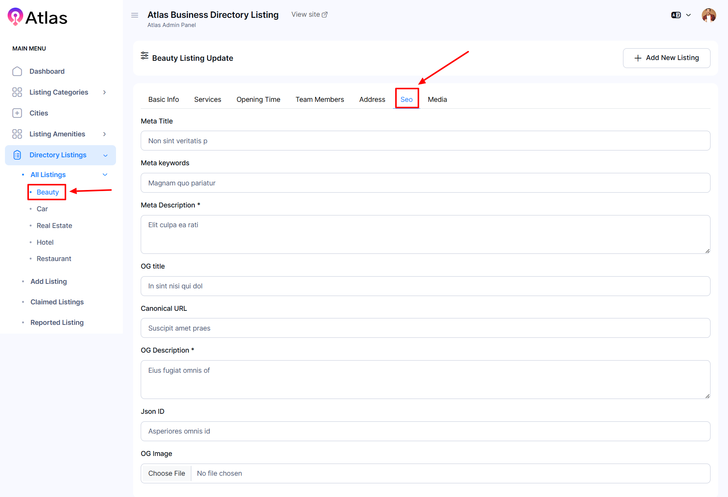Toggle the hamburger sidebar menu icon
Image resolution: width=728 pixels, height=497 pixels.
click(135, 15)
